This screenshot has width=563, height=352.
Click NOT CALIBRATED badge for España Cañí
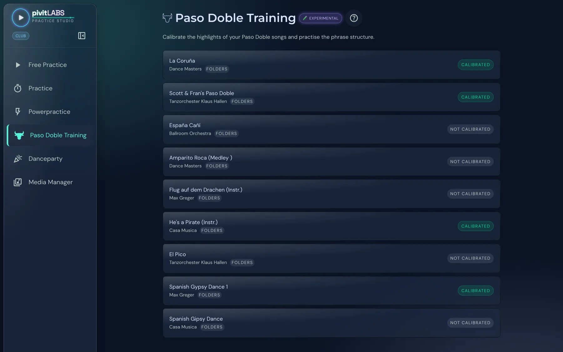tap(470, 129)
